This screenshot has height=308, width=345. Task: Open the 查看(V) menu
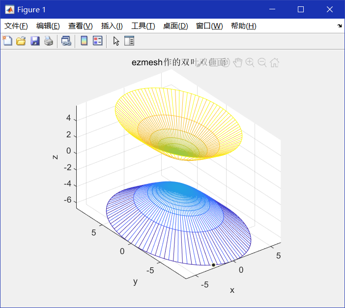click(80, 26)
